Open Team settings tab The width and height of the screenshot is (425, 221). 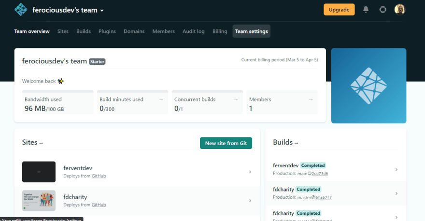point(252,31)
